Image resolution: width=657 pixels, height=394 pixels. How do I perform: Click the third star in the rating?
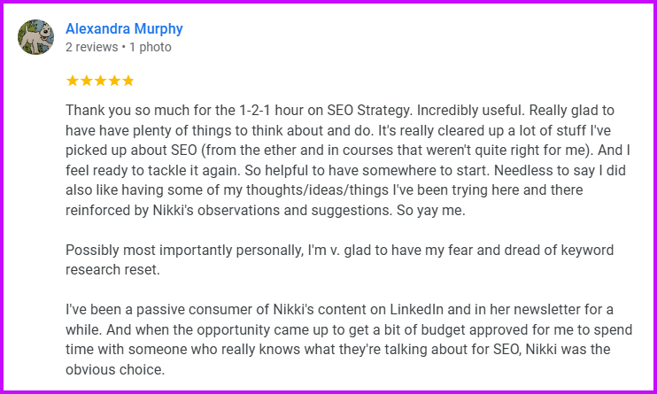pyautogui.click(x=100, y=81)
